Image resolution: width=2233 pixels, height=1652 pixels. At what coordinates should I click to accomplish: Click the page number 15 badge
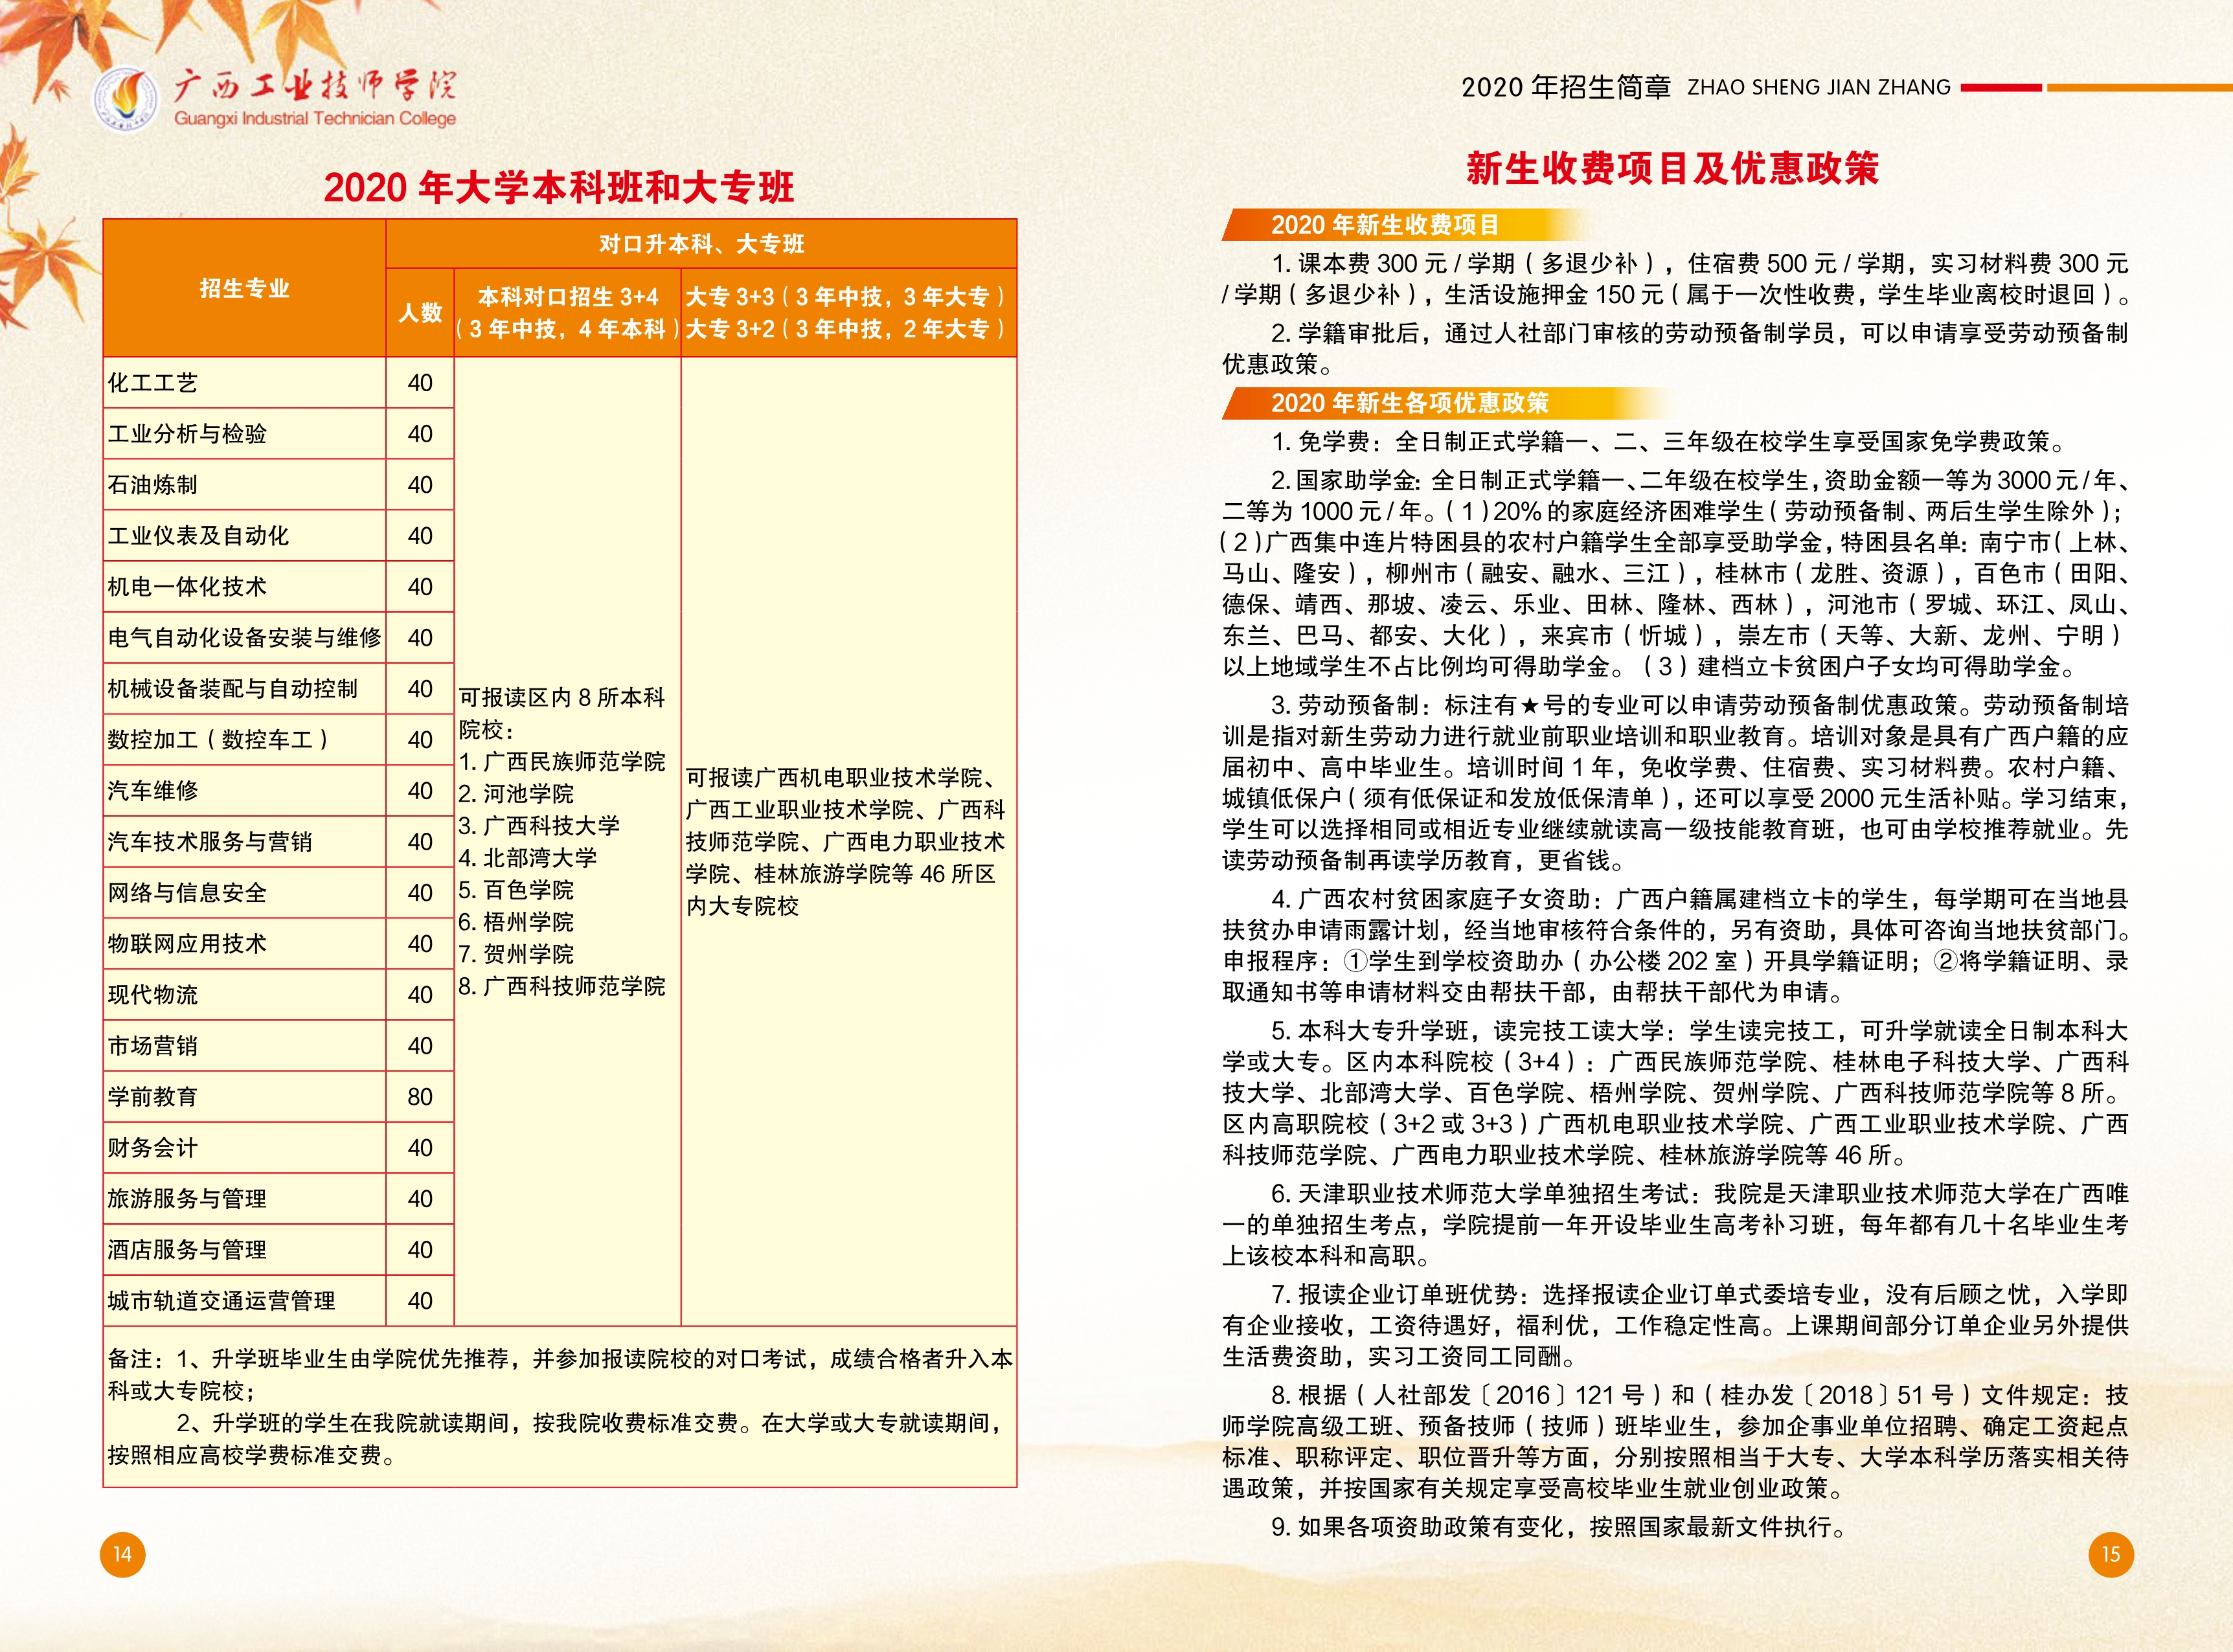[2111, 1554]
